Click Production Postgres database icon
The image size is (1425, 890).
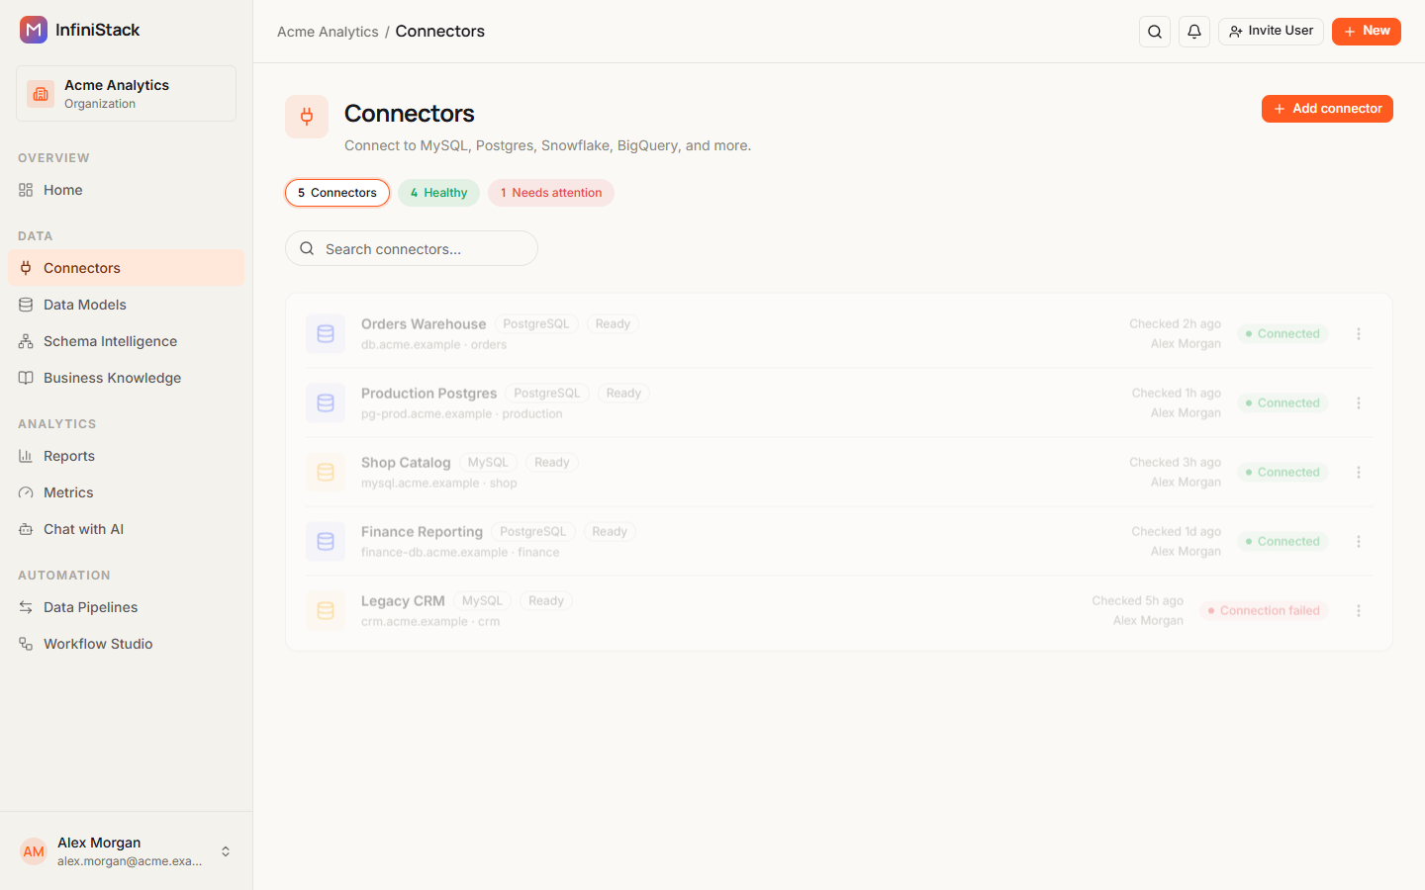pos(326,403)
